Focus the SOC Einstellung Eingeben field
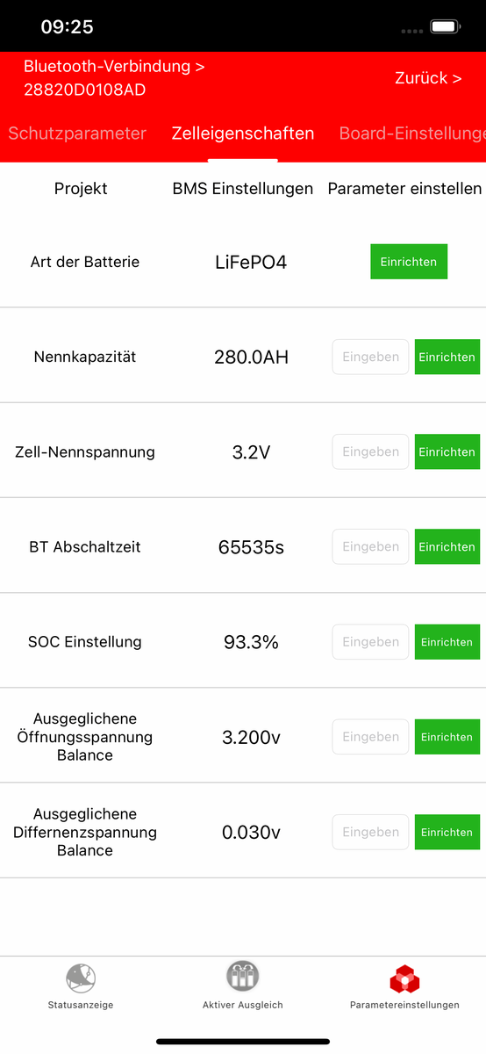The image size is (486, 1054). 370,642
